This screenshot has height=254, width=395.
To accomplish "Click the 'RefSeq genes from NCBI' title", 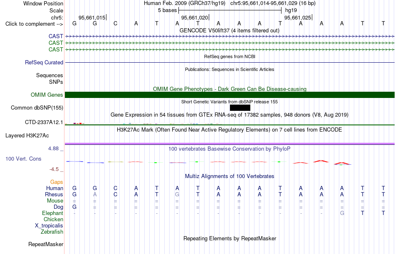I will coord(230,56).
